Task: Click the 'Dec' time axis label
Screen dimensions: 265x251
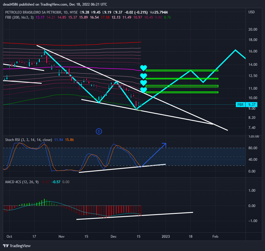Action: [x=113, y=236]
